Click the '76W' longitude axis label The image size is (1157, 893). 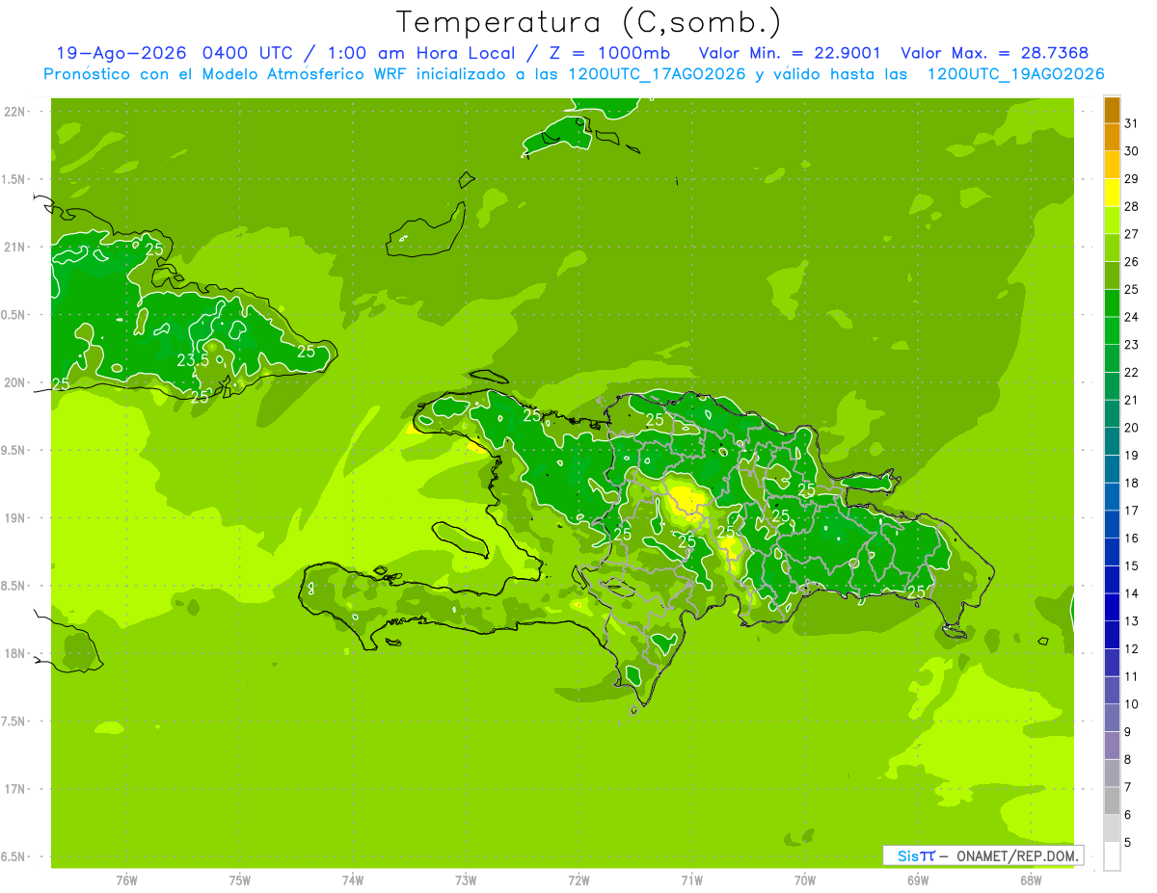[x=126, y=880]
